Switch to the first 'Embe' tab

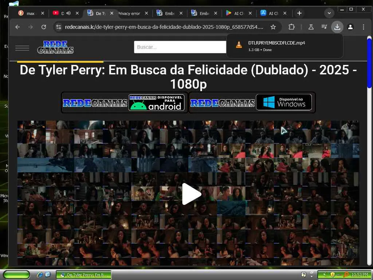click(x=169, y=13)
